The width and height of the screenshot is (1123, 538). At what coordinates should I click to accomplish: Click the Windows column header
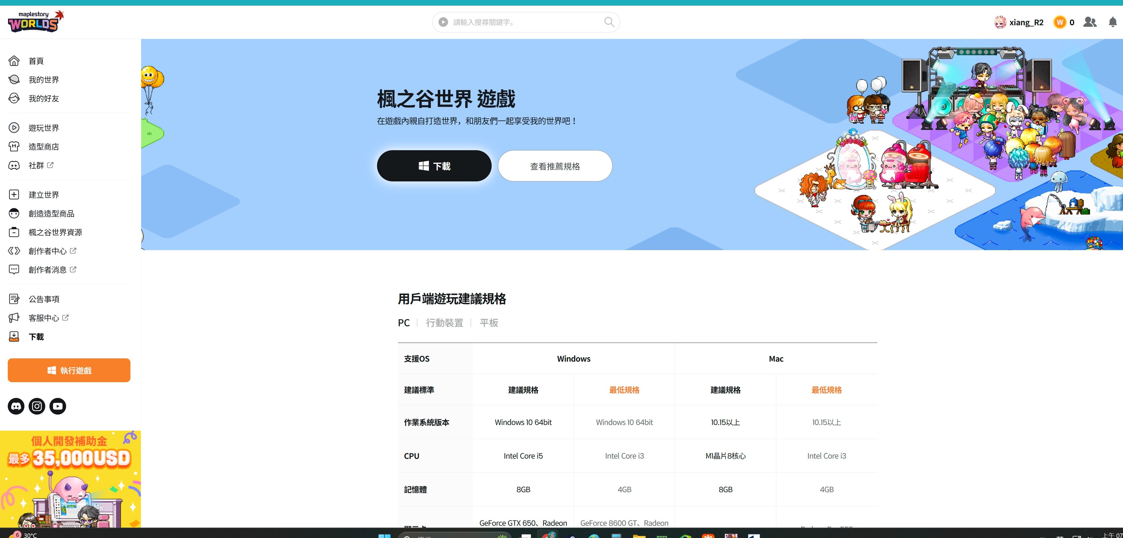[574, 359]
